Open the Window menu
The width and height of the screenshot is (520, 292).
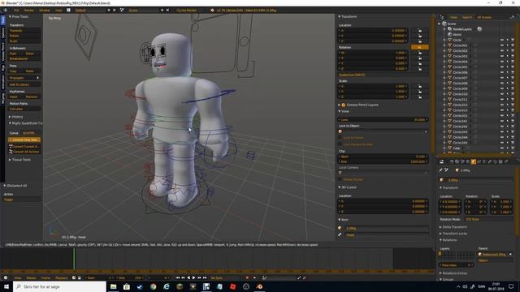pos(45,11)
